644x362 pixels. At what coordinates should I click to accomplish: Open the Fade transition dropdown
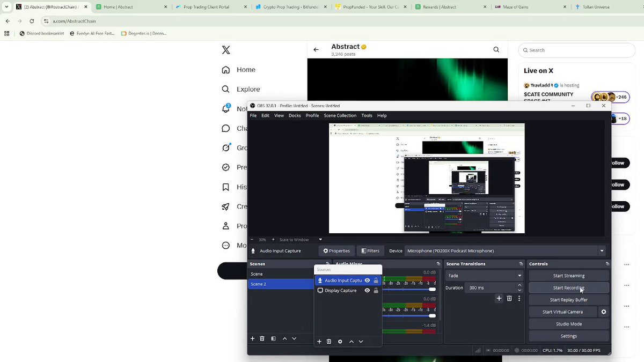coord(484,276)
